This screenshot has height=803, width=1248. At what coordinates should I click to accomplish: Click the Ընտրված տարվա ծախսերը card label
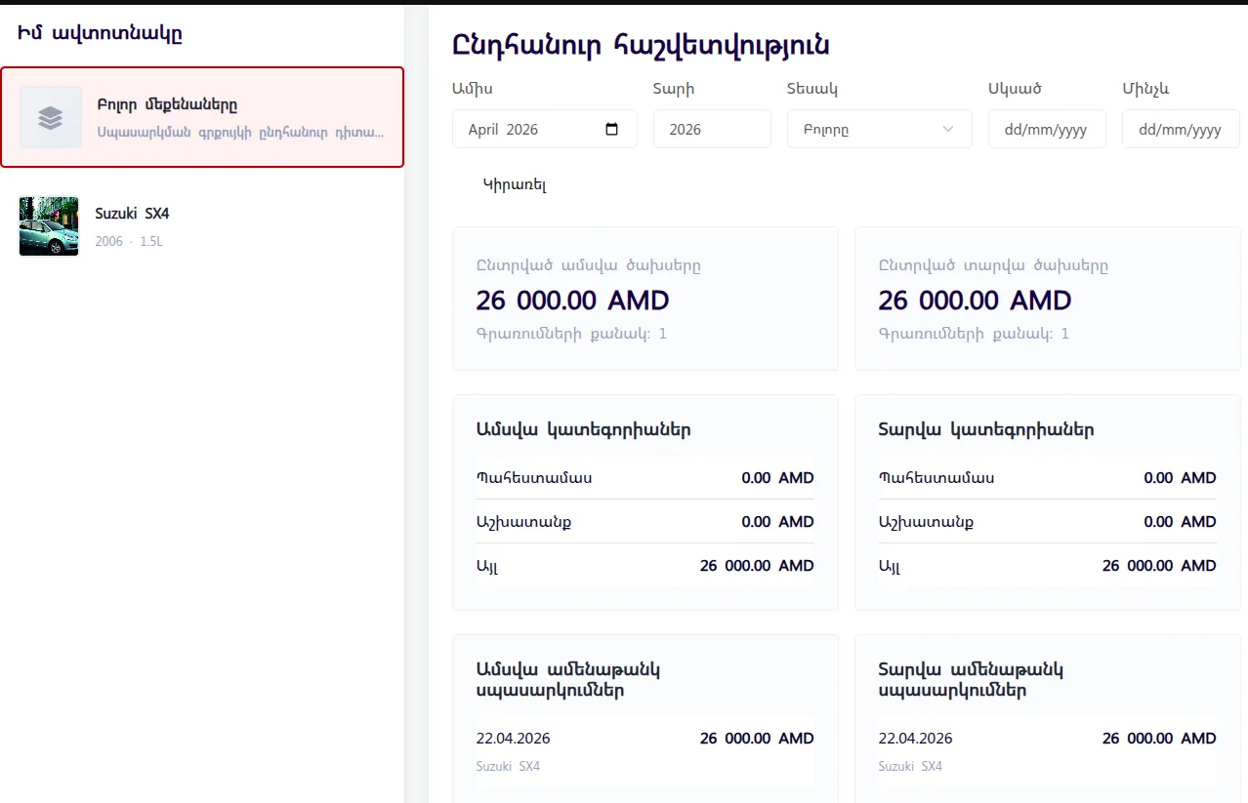click(x=993, y=265)
